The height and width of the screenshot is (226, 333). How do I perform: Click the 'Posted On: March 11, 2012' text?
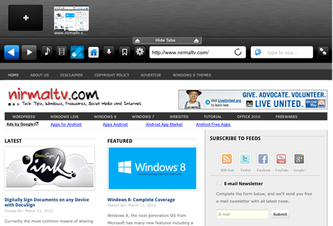point(131,205)
